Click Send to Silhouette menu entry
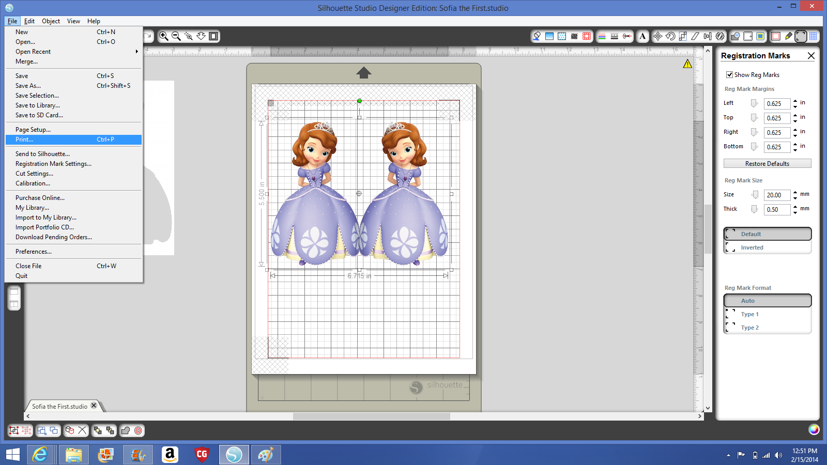 73,154
